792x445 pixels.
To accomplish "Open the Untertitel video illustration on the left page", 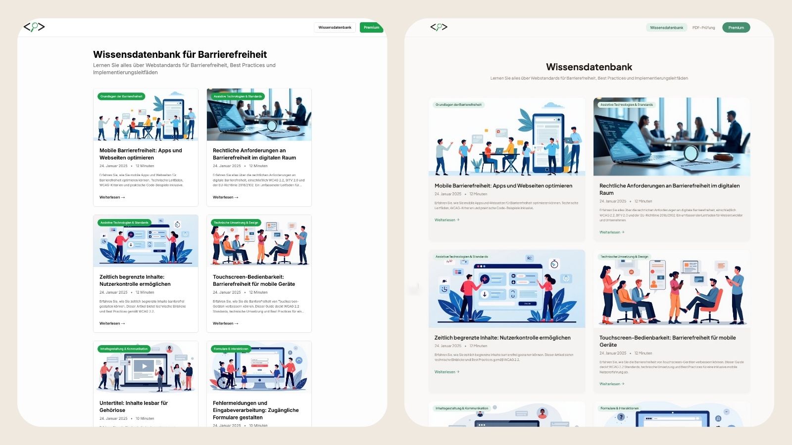I will pos(146,367).
